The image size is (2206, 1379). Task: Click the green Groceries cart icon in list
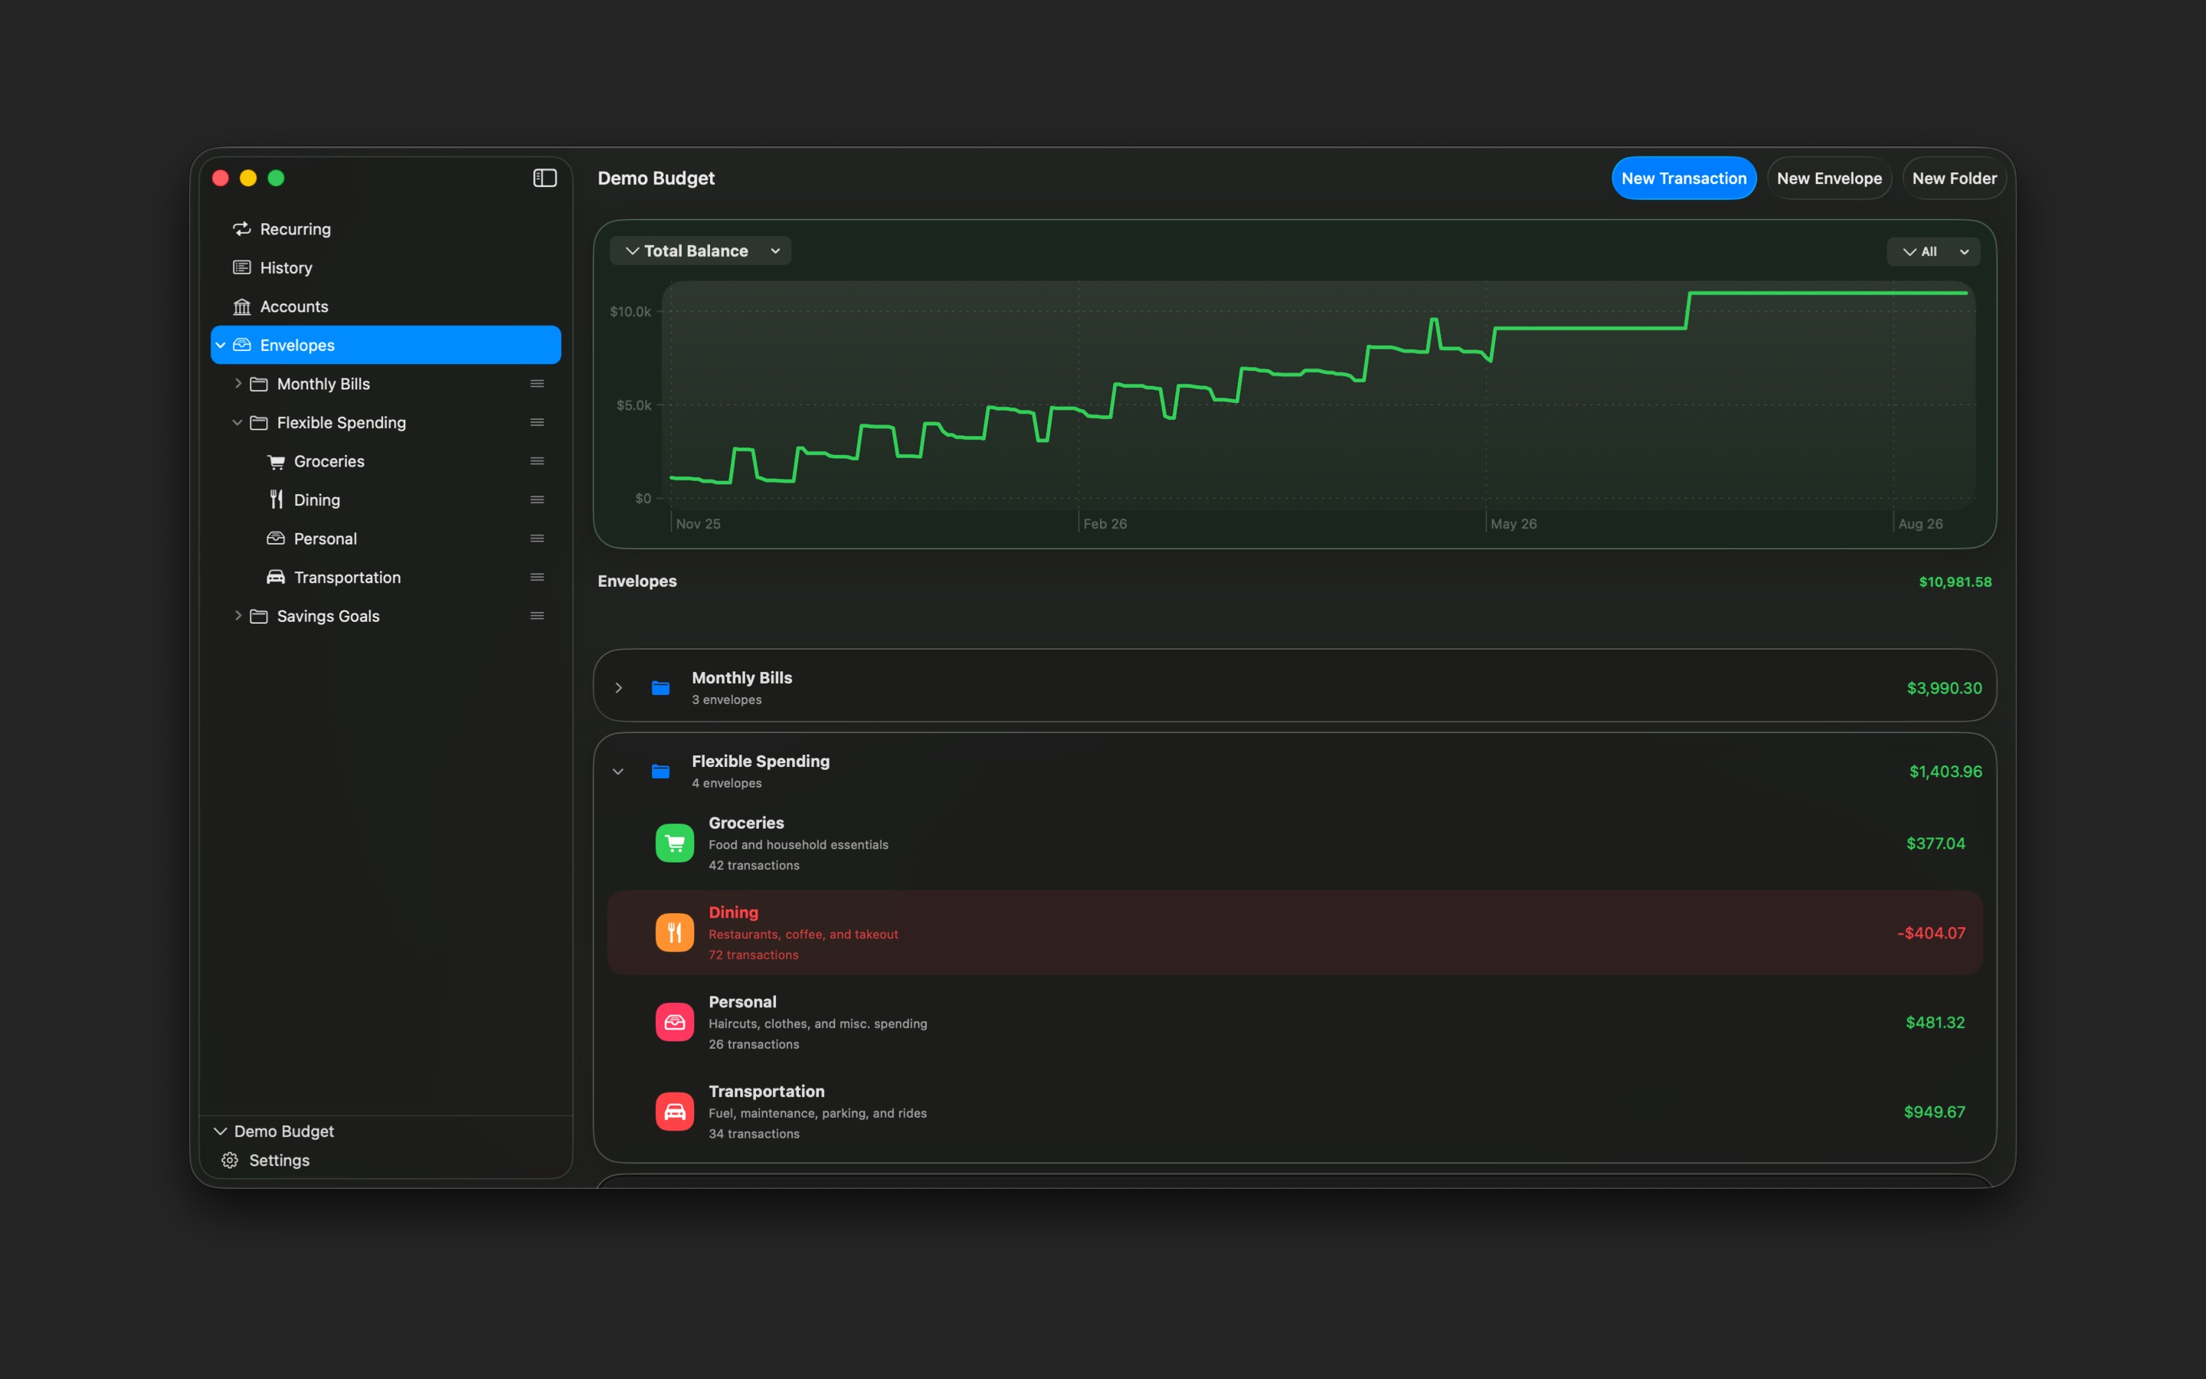[x=675, y=843]
